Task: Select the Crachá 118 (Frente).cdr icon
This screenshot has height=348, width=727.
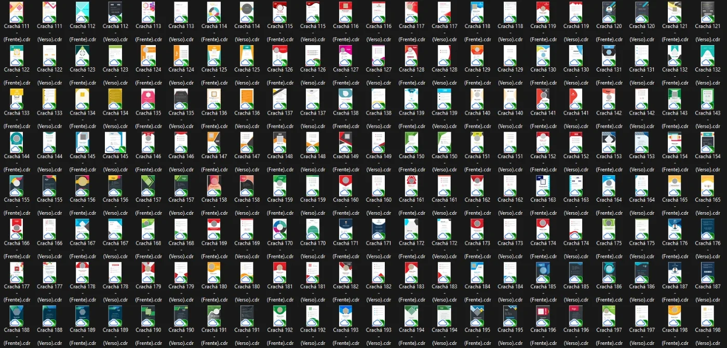Action: click(x=477, y=11)
